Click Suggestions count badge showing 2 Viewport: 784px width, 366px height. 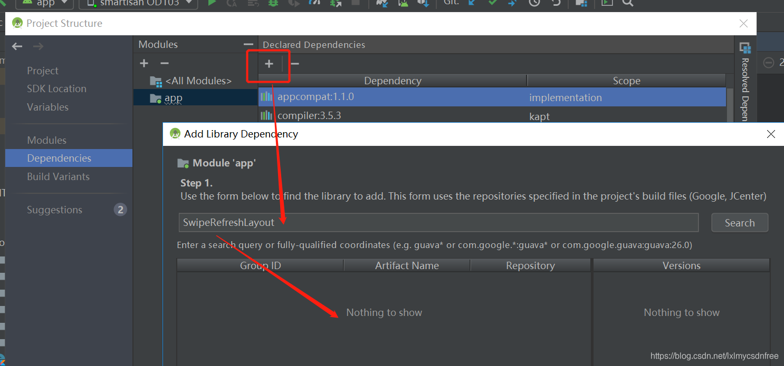click(120, 210)
